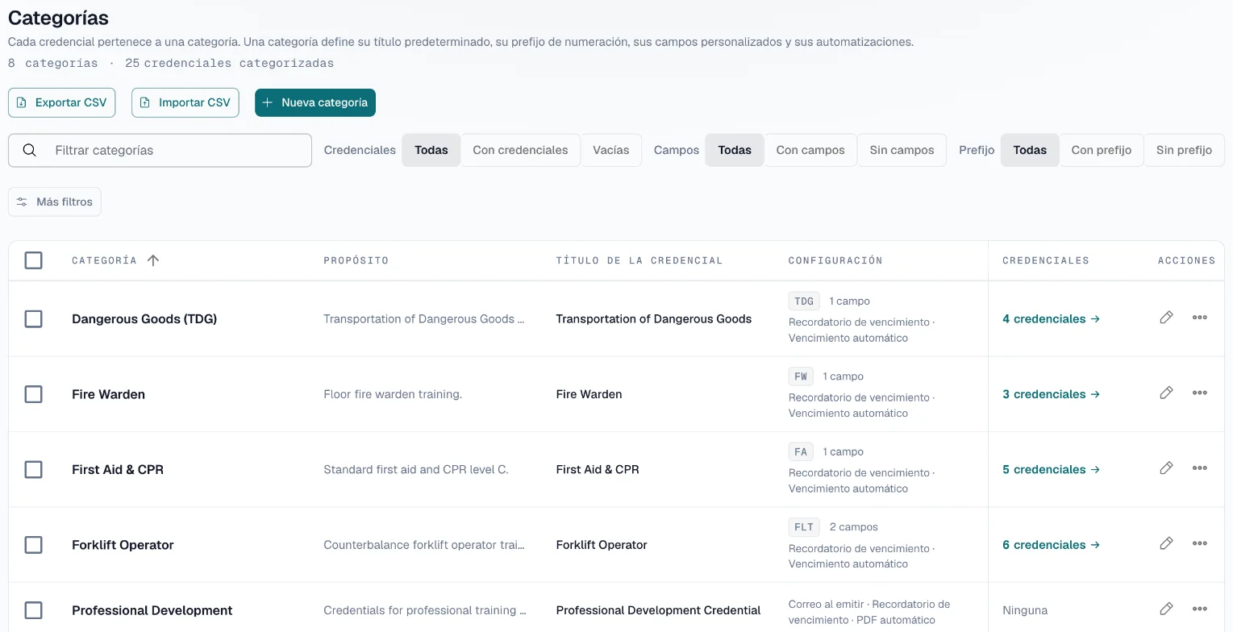Click the Propósito column header
Viewport: 1233px width, 632px height.
click(356, 260)
